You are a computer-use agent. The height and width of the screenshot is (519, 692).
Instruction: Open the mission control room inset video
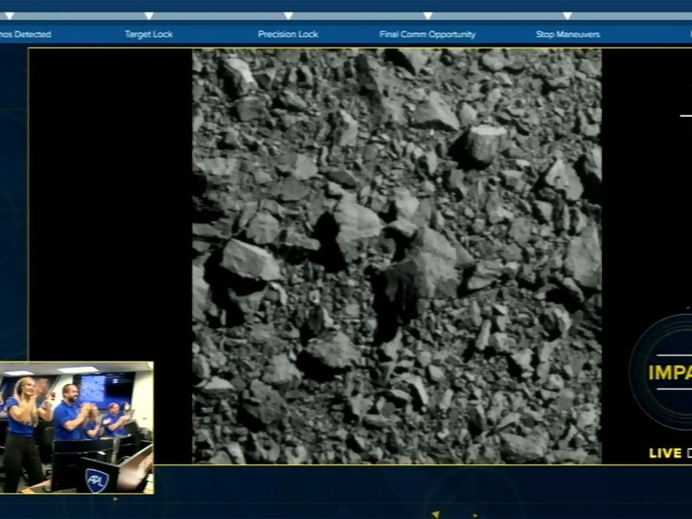(77, 428)
